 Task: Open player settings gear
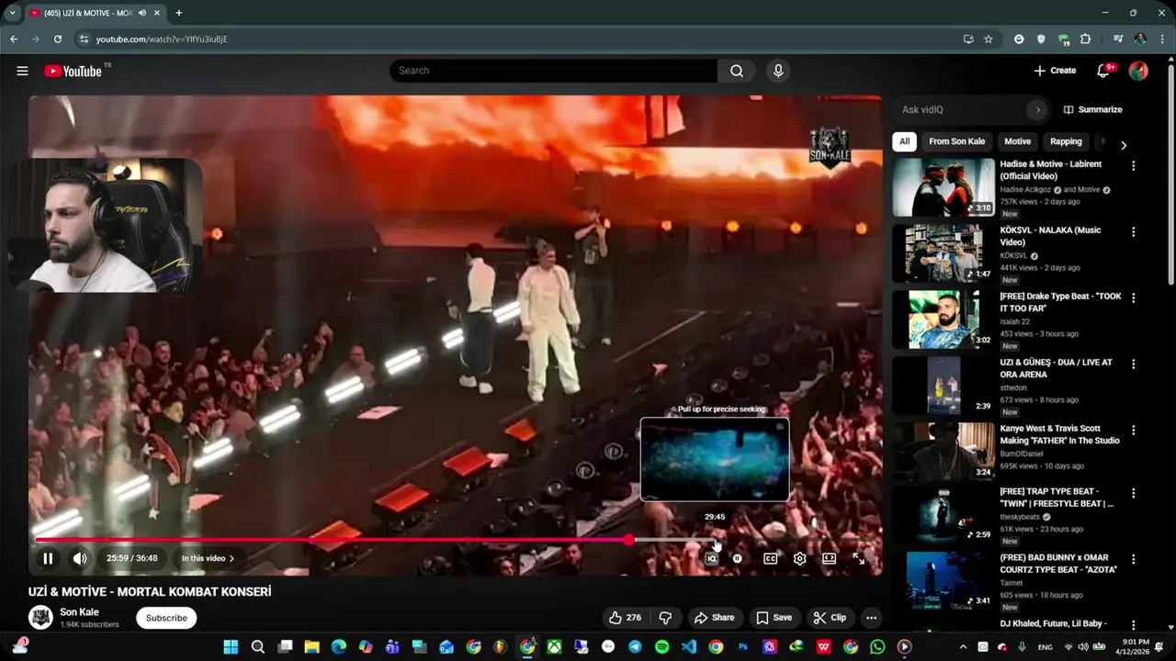[799, 558]
